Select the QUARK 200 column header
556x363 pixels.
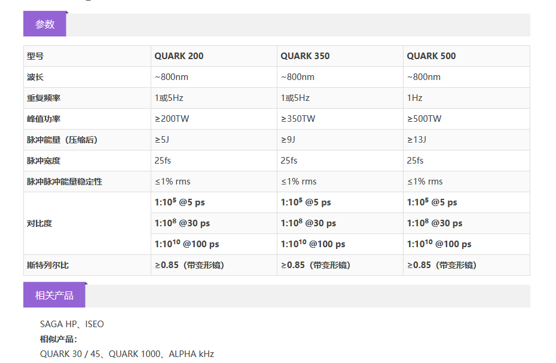(x=179, y=56)
